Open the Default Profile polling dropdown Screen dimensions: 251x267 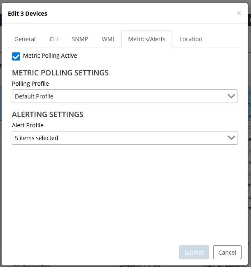point(119,96)
